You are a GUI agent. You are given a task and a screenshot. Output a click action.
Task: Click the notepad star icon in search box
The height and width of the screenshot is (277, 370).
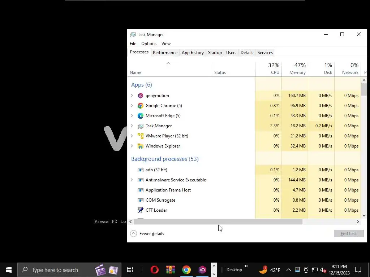pos(113,270)
